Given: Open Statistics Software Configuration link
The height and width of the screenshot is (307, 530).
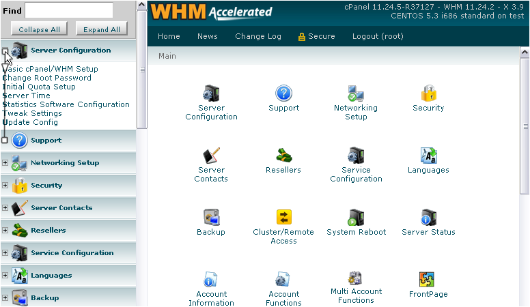Looking at the screenshot, I should (x=66, y=104).
